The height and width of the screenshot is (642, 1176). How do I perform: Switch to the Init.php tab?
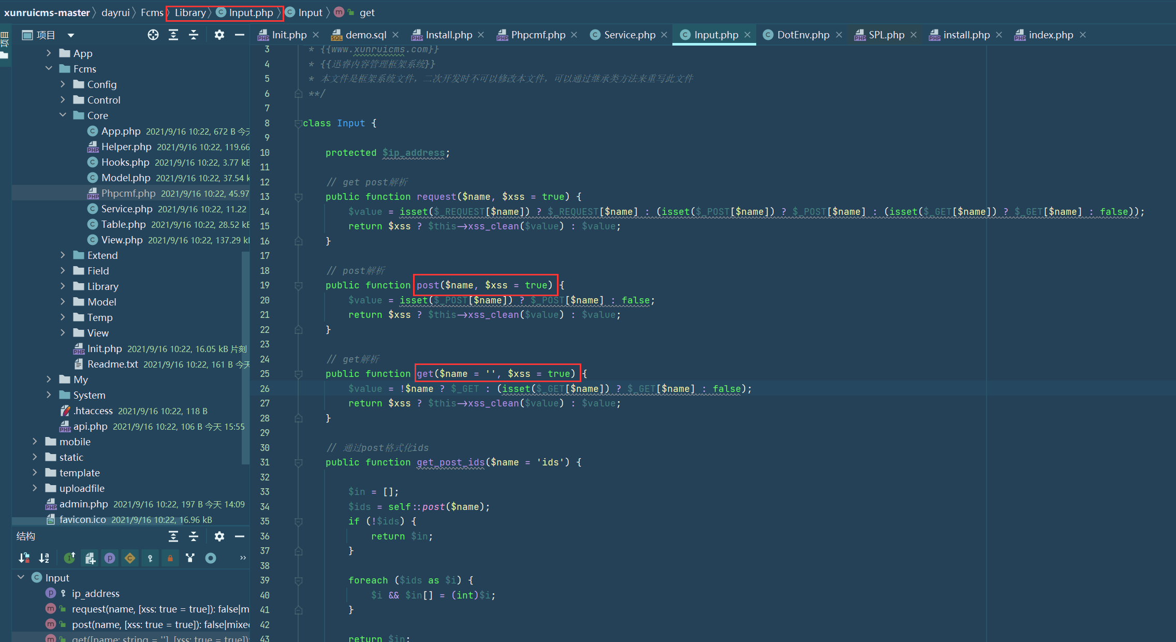pyautogui.click(x=289, y=35)
